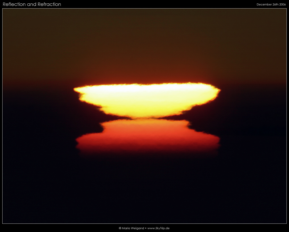Viewport: 289px width, 232px height.
Task: Open the www.SkyTrip.de website link
Action: 158,228
